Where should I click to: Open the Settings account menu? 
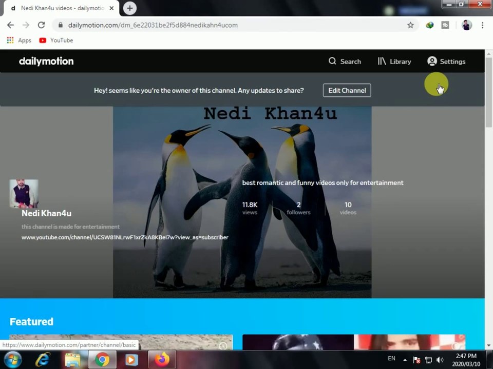[x=446, y=61]
